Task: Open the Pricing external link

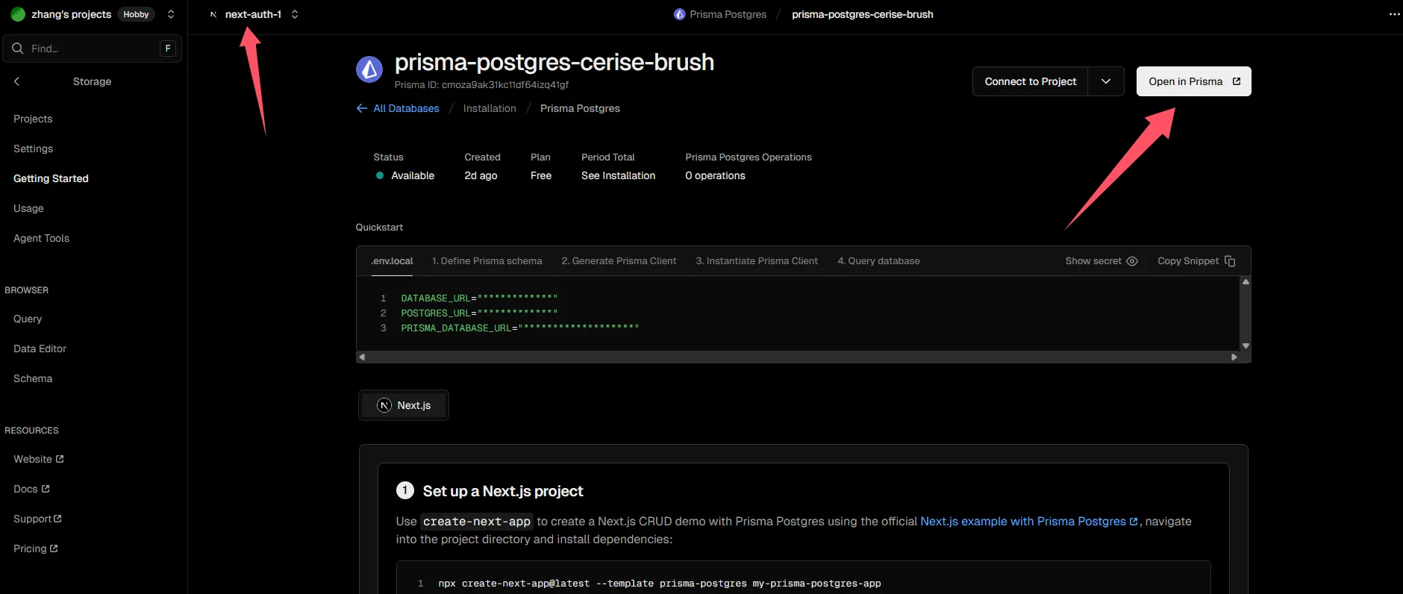Action: (x=36, y=548)
